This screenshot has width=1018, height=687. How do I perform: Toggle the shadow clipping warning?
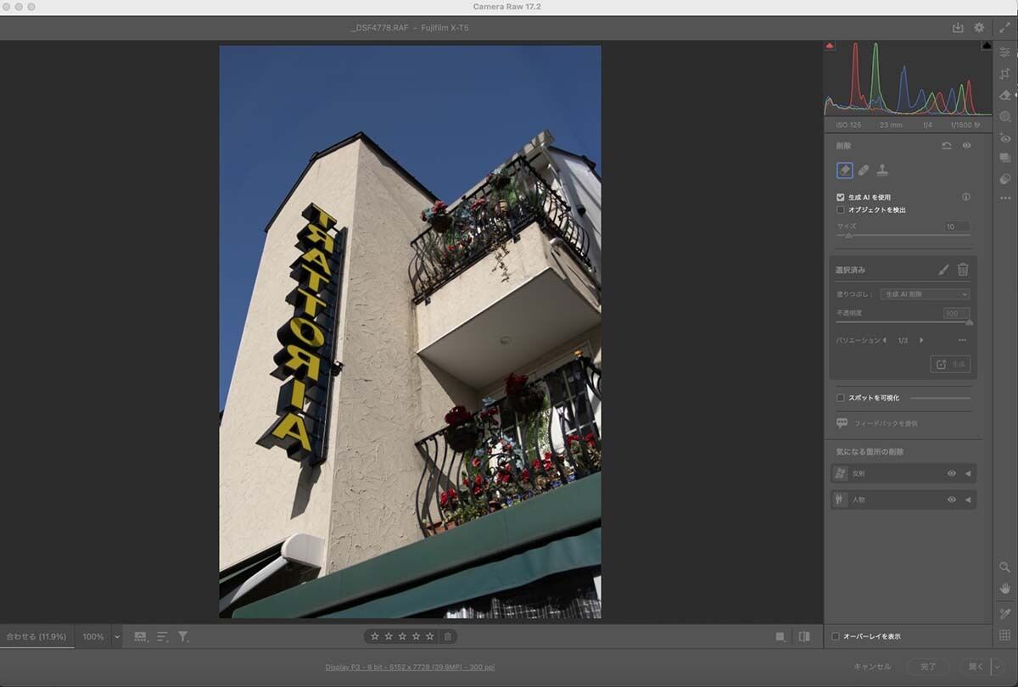tap(830, 46)
